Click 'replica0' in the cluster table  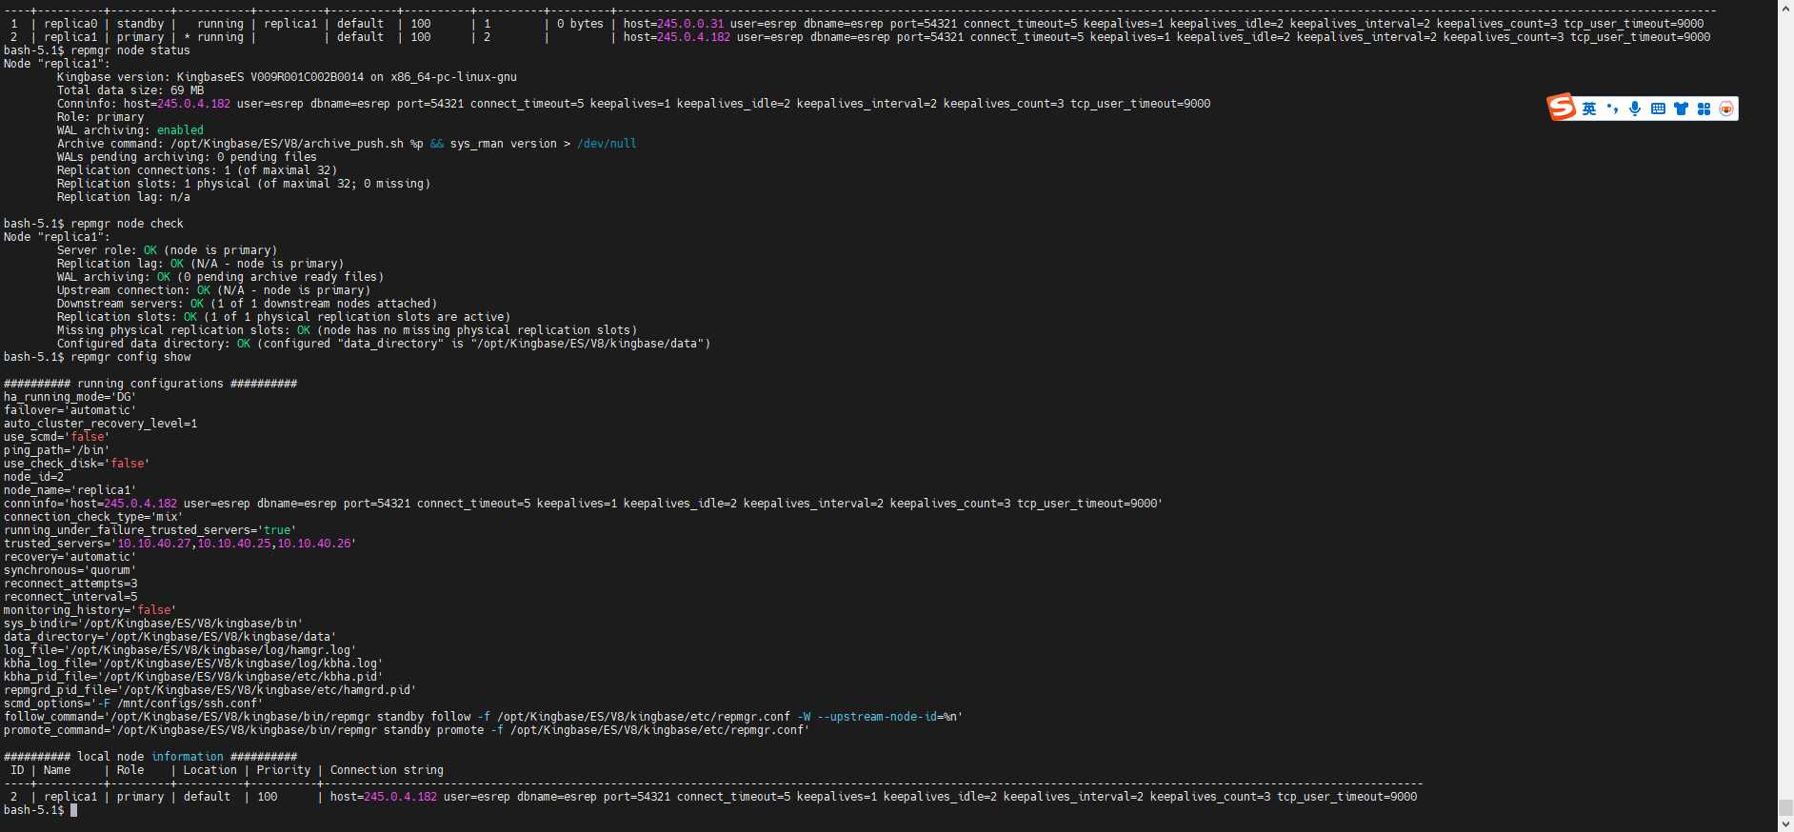pyautogui.click(x=70, y=24)
